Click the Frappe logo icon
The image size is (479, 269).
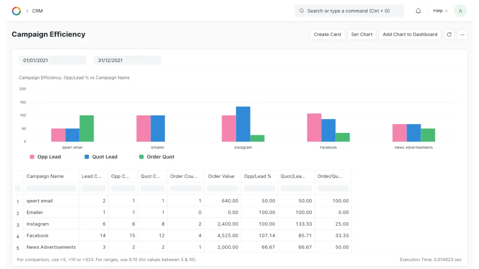[16, 11]
